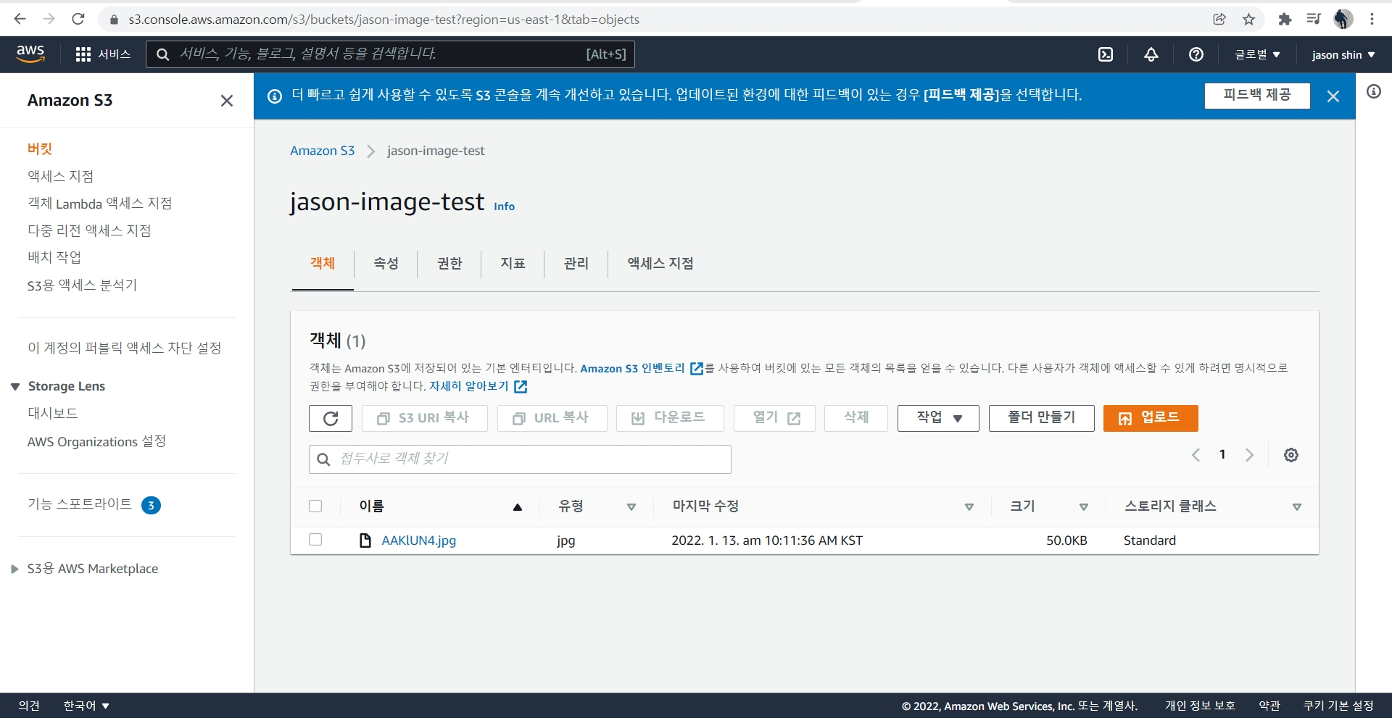
Task: Switch to the 관리 tab
Action: click(576, 264)
